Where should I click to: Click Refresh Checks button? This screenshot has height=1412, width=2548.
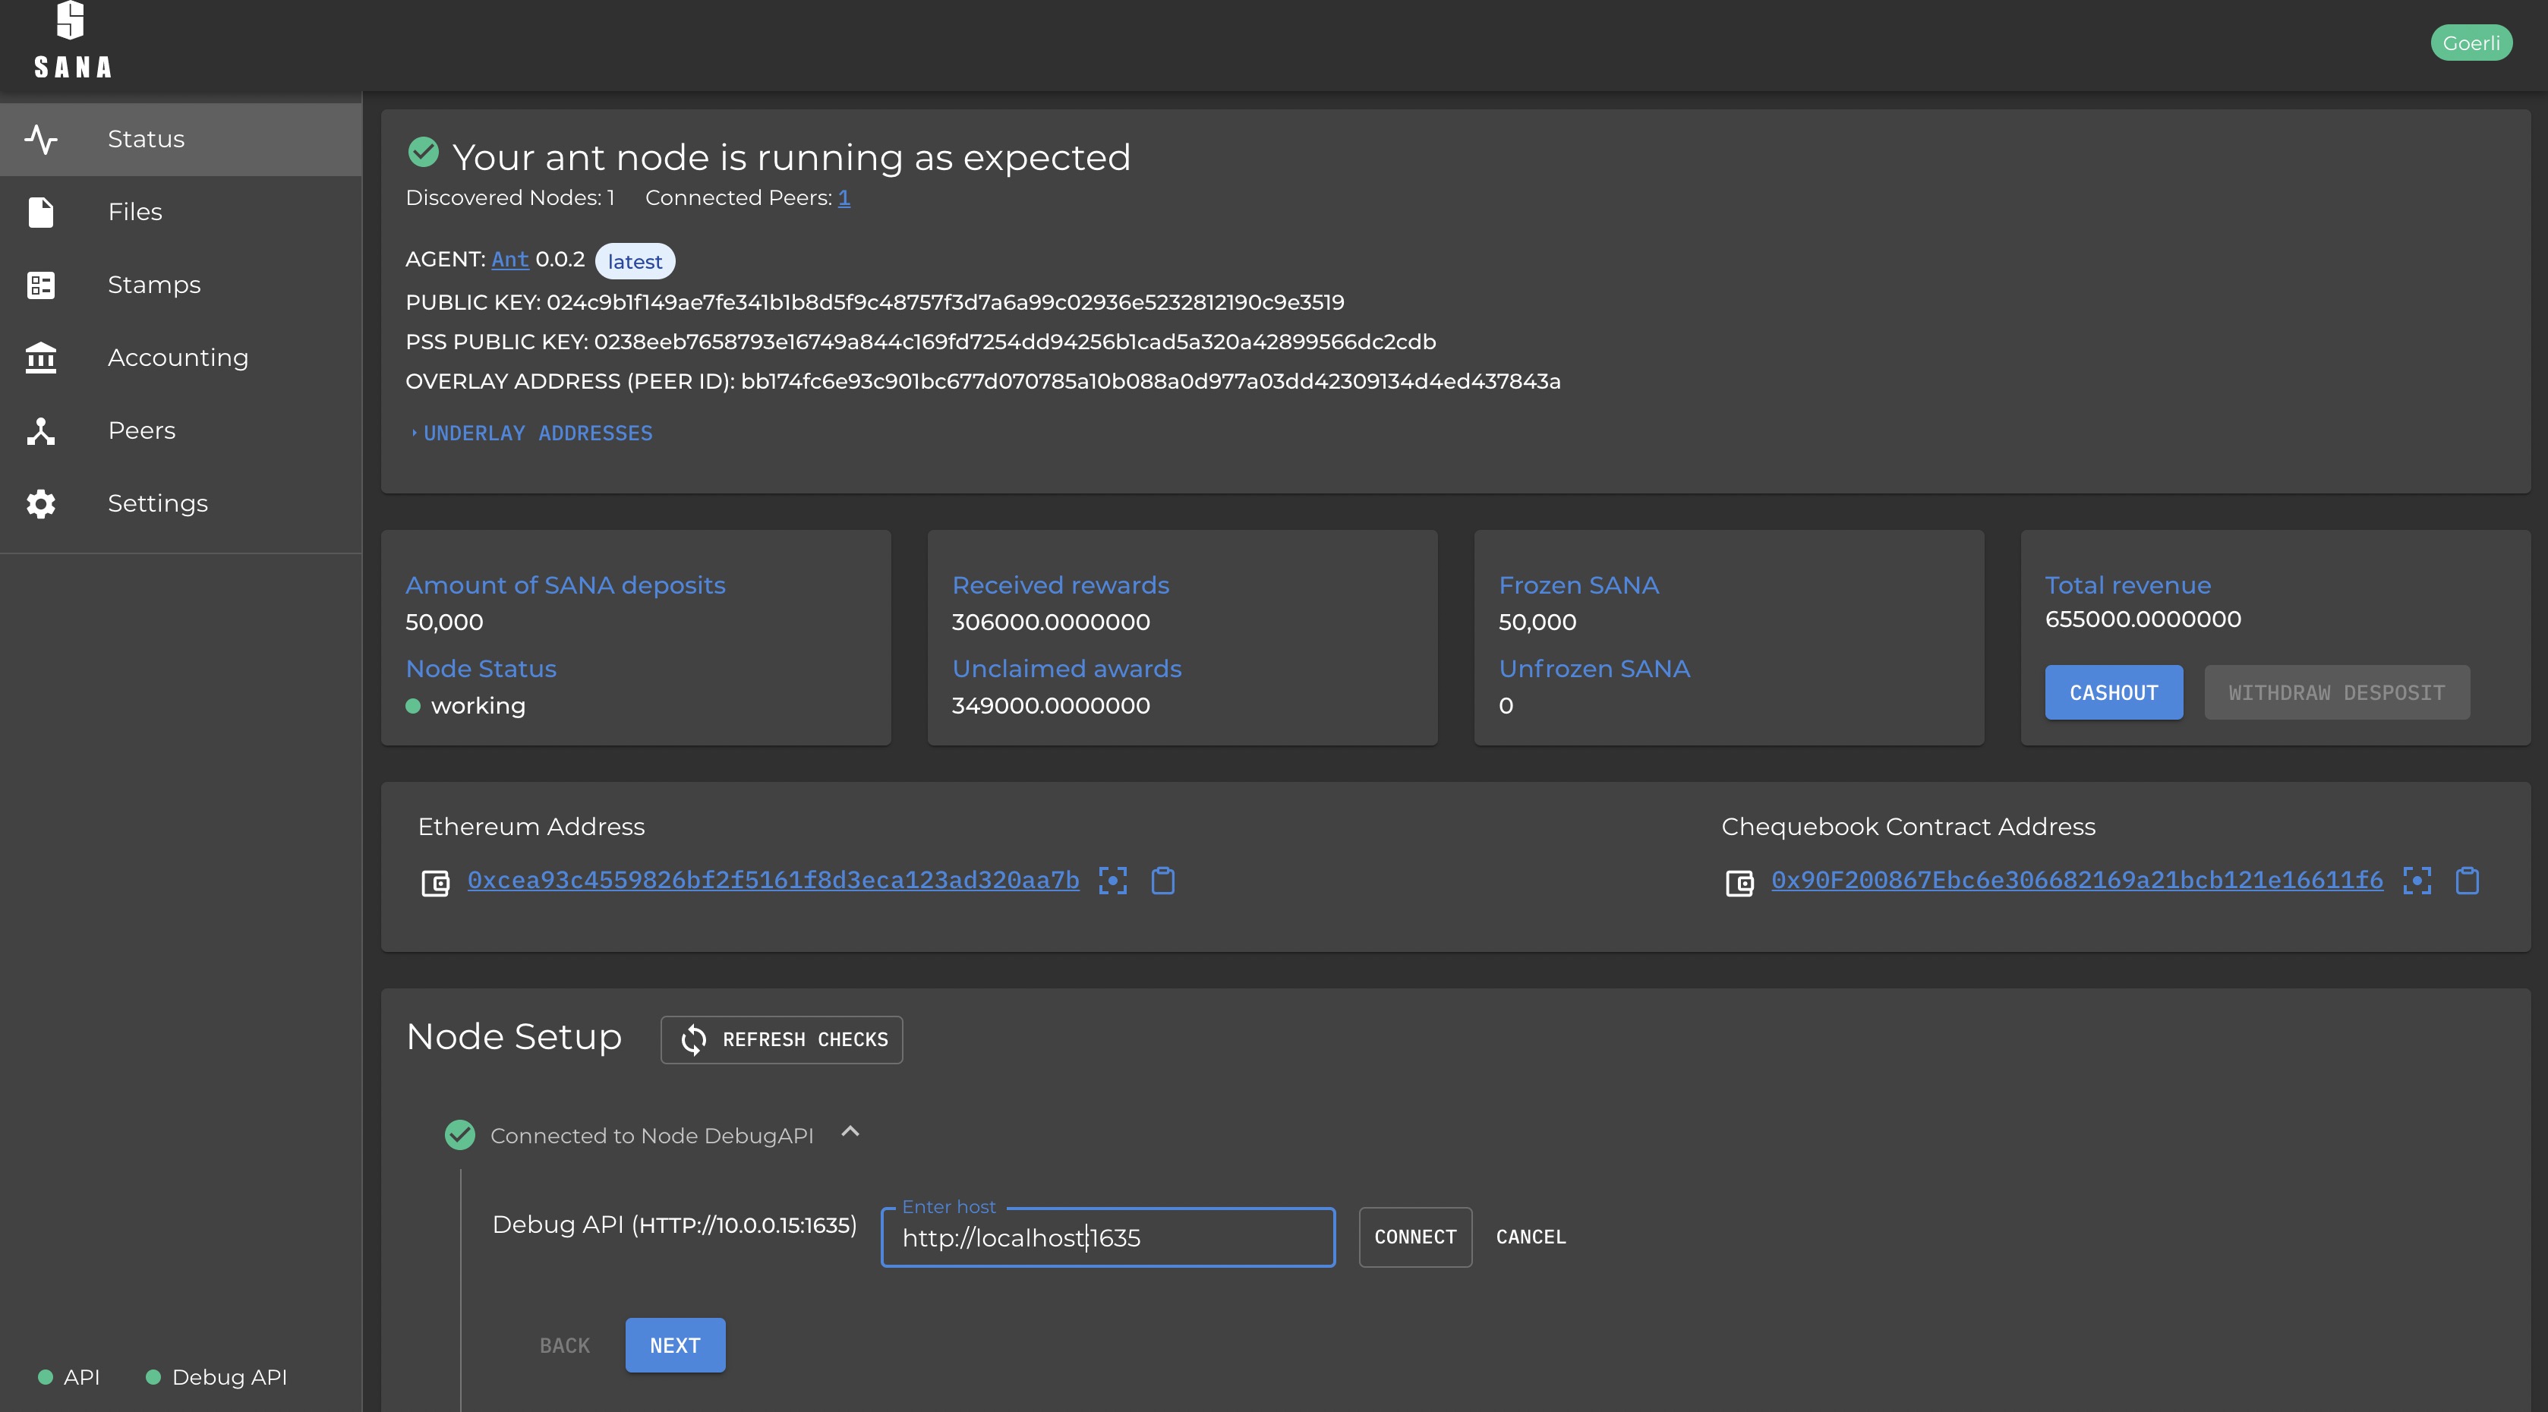781,1039
